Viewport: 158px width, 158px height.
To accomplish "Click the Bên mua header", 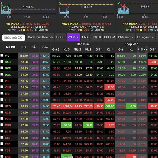I will coord(83,44).
